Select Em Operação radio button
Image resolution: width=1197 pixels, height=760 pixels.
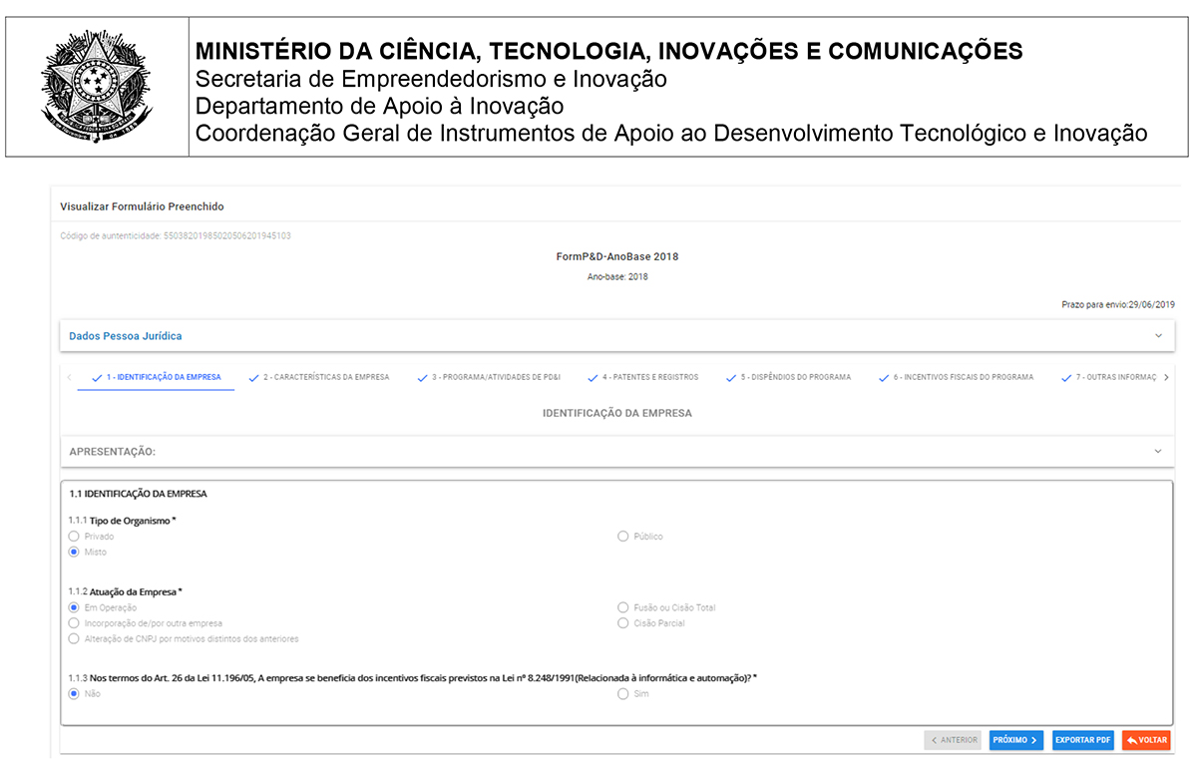pos(74,607)
